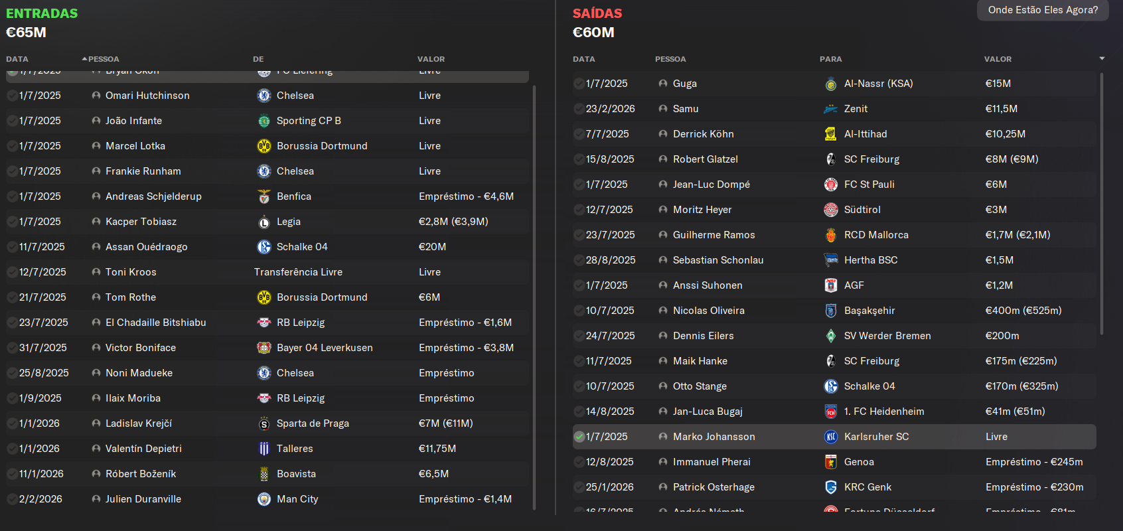Click the Schalke 04 crest in Assan Ouédraogo's row

[264, 247]
